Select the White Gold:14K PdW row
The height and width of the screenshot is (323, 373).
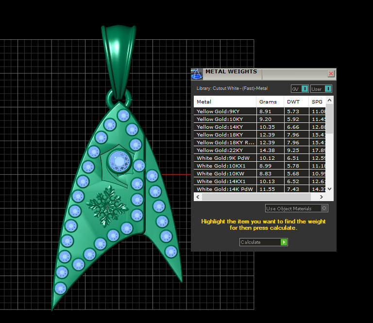pos(260,189)
